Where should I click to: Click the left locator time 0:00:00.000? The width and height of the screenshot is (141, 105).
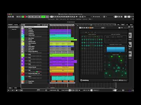(x=53, y=90)
